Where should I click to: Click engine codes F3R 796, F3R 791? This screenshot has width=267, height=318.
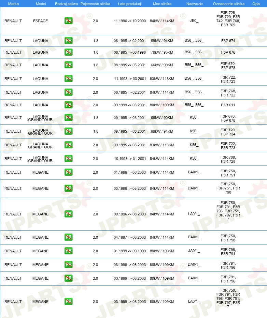pyautogui.click(x=228, y=252)
